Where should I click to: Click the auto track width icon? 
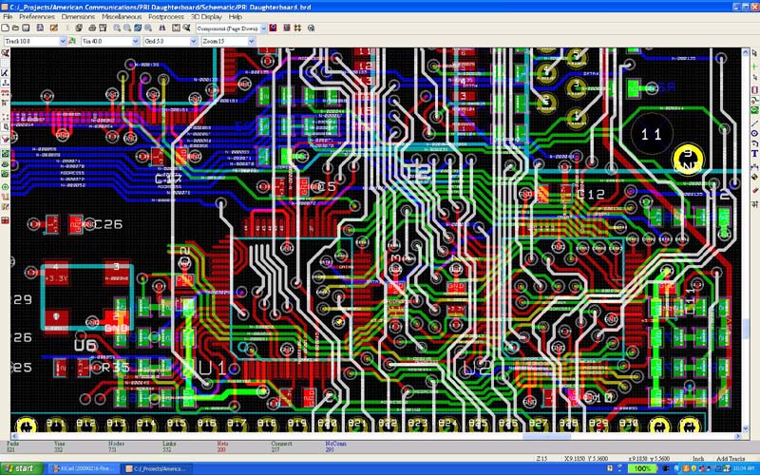click(72, 41)
